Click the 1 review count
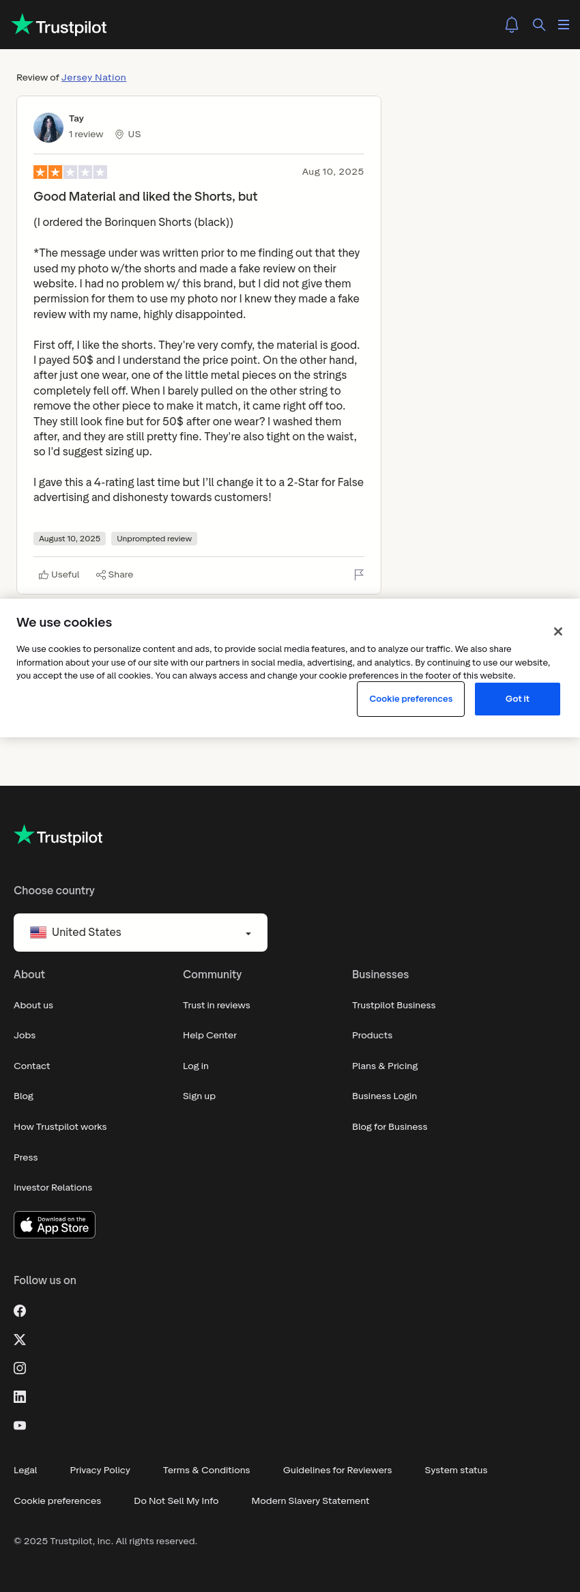Image resolution: width=580 pixels, height=1592 pixels. [86, 134]
